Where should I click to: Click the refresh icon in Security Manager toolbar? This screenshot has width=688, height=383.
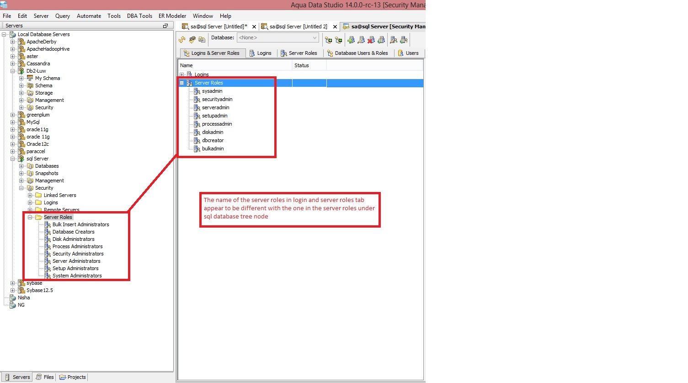pyautogui.click(x=182, y=40)
